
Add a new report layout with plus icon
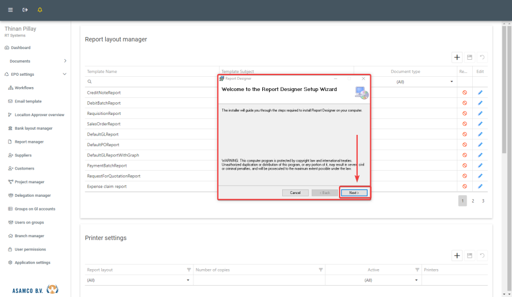pyautogui.click(x=457, y=57)
